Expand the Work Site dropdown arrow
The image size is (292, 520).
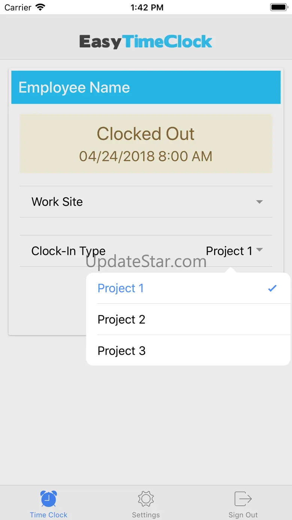click(x=259, y=202)
